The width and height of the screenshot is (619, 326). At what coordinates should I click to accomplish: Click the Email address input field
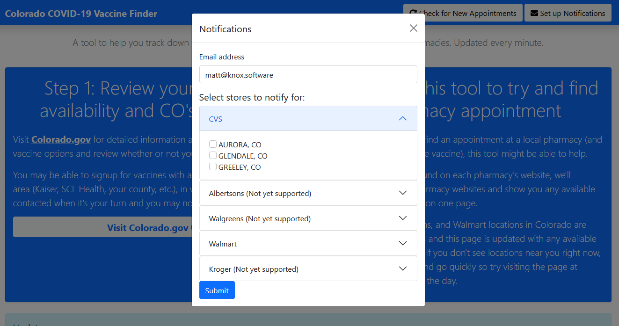pos(308,74)
